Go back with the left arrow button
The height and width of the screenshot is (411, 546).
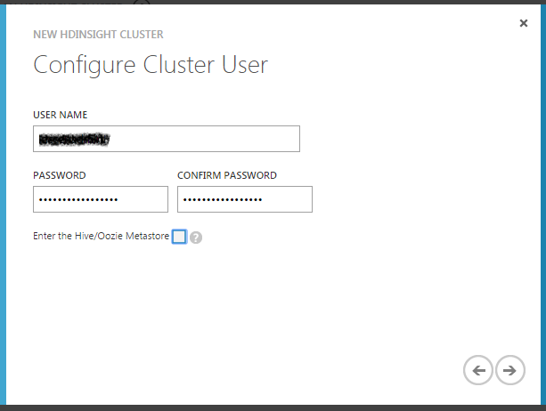pos(478,370)
